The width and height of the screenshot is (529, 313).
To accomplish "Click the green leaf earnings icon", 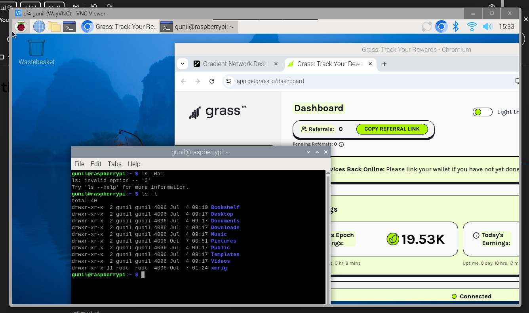I will click(x=393, y=239).
